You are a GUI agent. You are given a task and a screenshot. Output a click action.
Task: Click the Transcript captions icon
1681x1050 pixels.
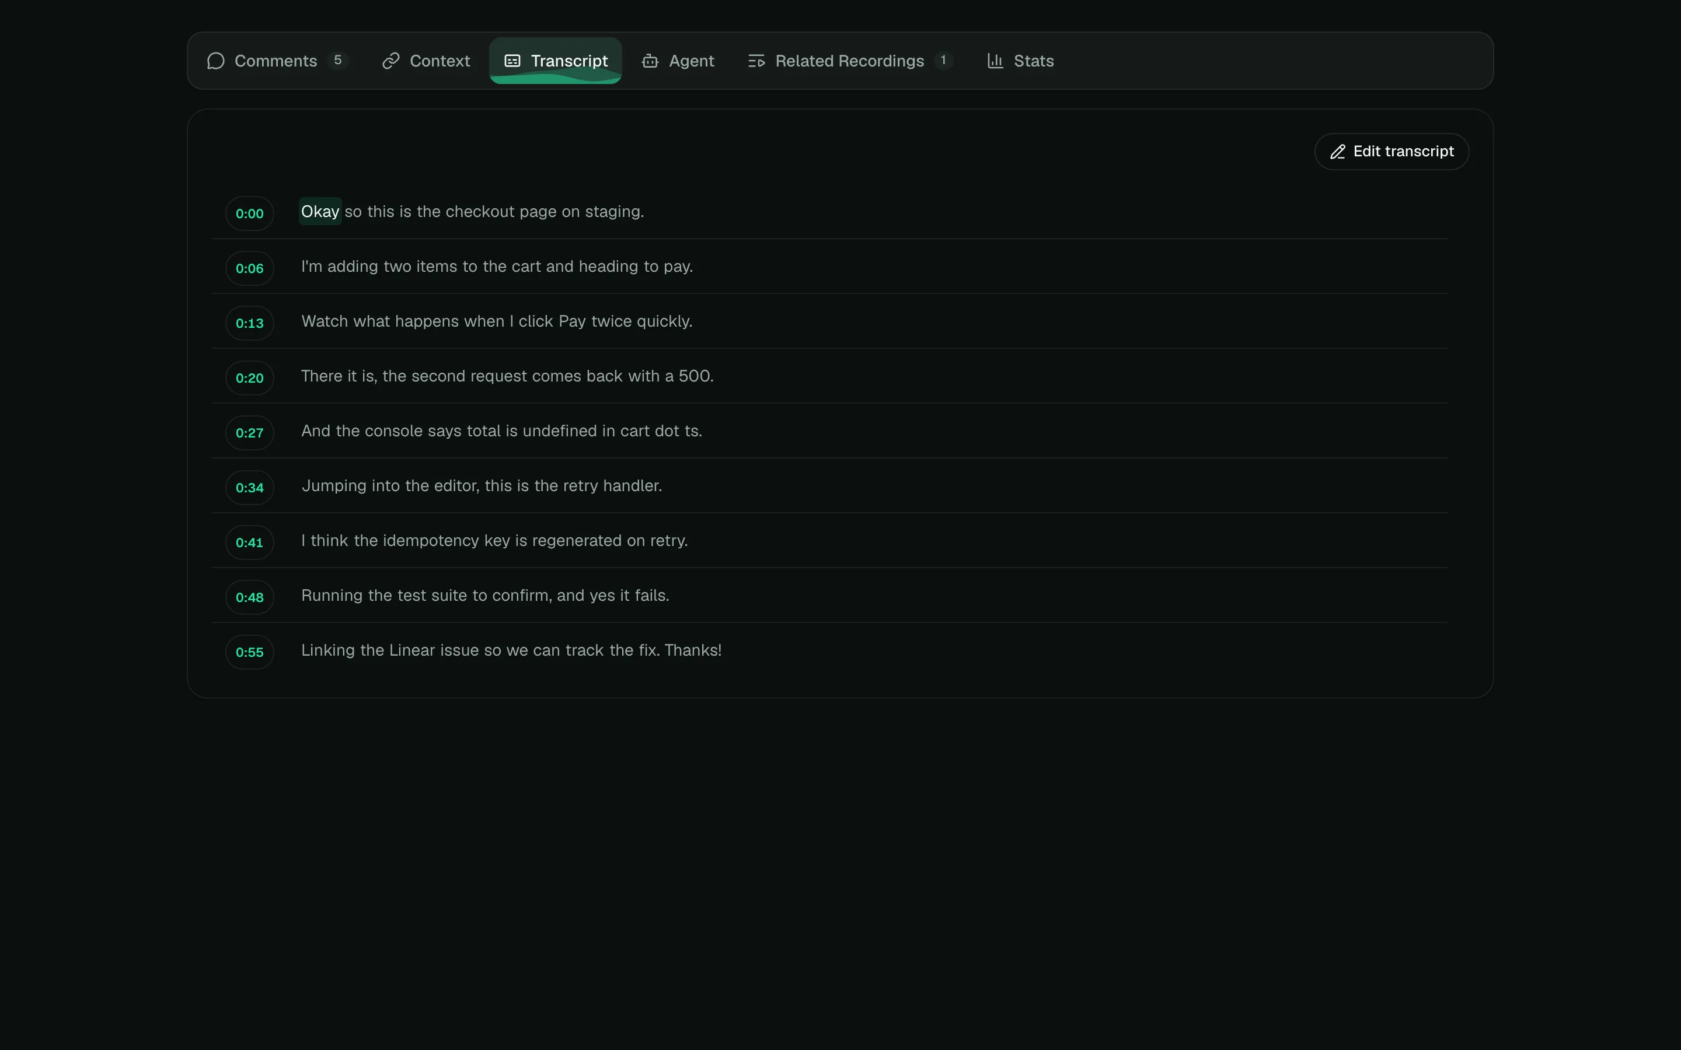[512, 61]
